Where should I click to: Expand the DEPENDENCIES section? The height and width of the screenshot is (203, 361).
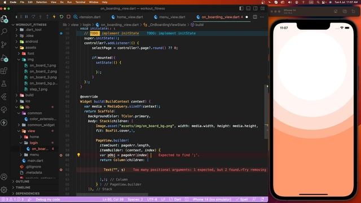(x=28, y=193)
